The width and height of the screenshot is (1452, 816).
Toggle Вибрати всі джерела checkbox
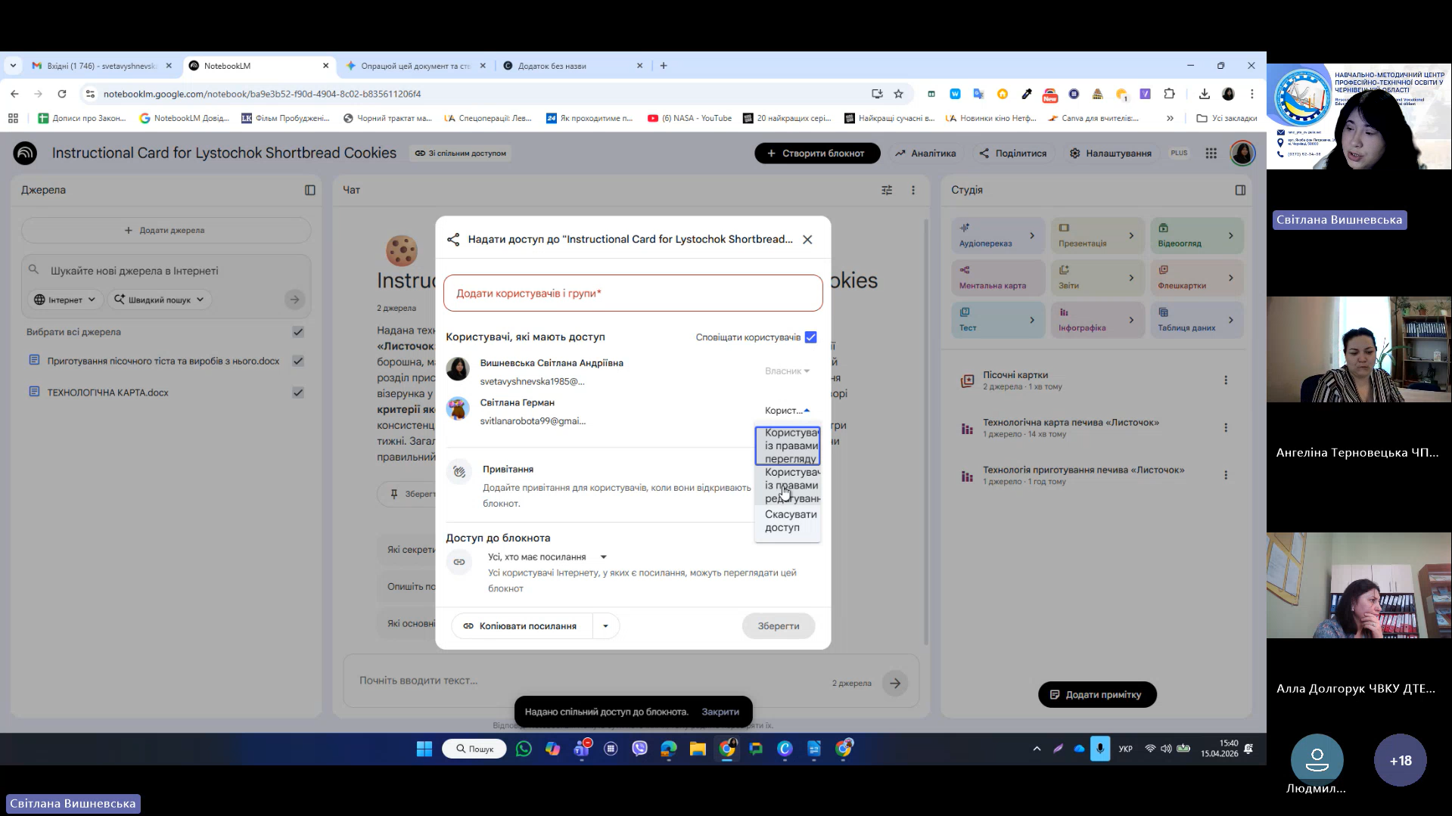[x=298, y=332]
